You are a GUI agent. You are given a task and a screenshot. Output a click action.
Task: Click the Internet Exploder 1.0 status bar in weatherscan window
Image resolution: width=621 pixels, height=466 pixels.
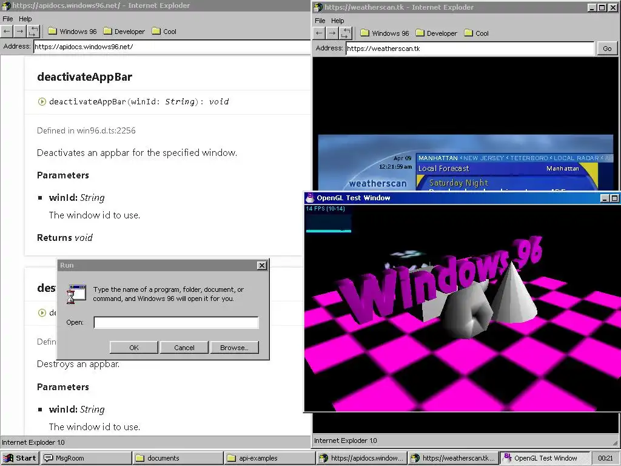click(465, 441)
